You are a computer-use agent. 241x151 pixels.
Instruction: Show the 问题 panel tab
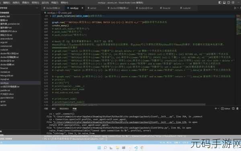(46, 109)
